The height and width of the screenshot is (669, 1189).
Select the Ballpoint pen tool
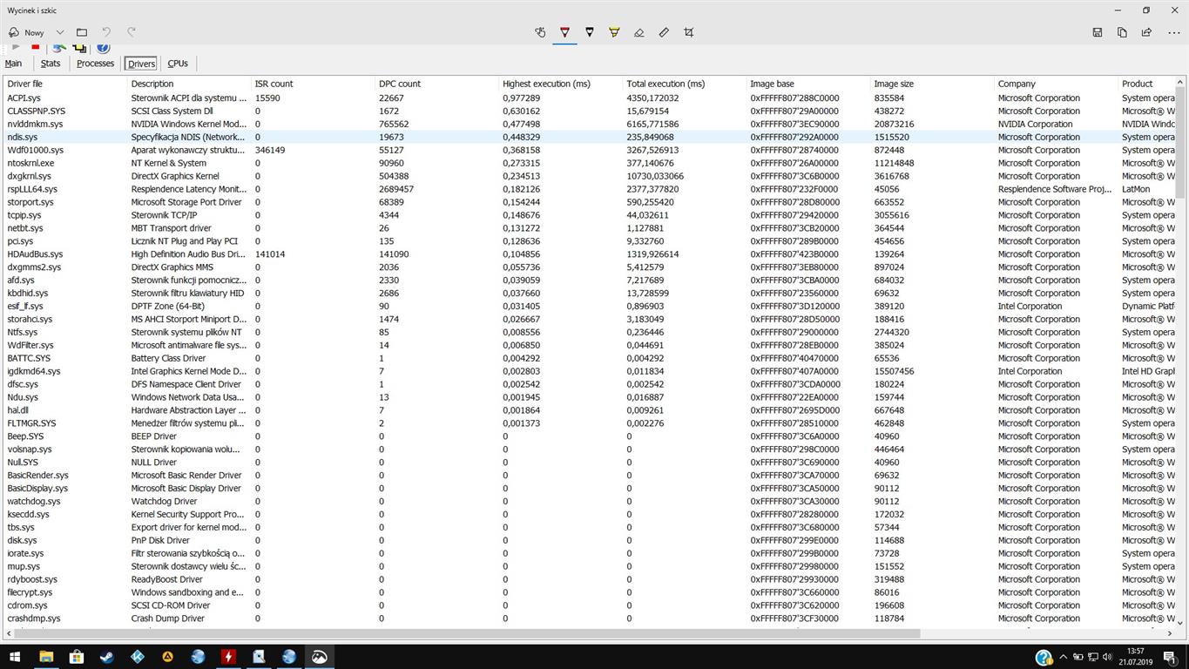(x=564, y=32)
